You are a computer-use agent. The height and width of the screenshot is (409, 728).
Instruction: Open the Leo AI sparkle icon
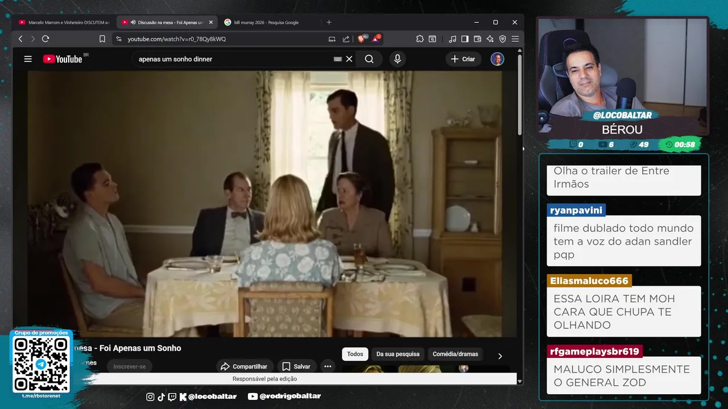pyautogui.click(x=490, y=39)
